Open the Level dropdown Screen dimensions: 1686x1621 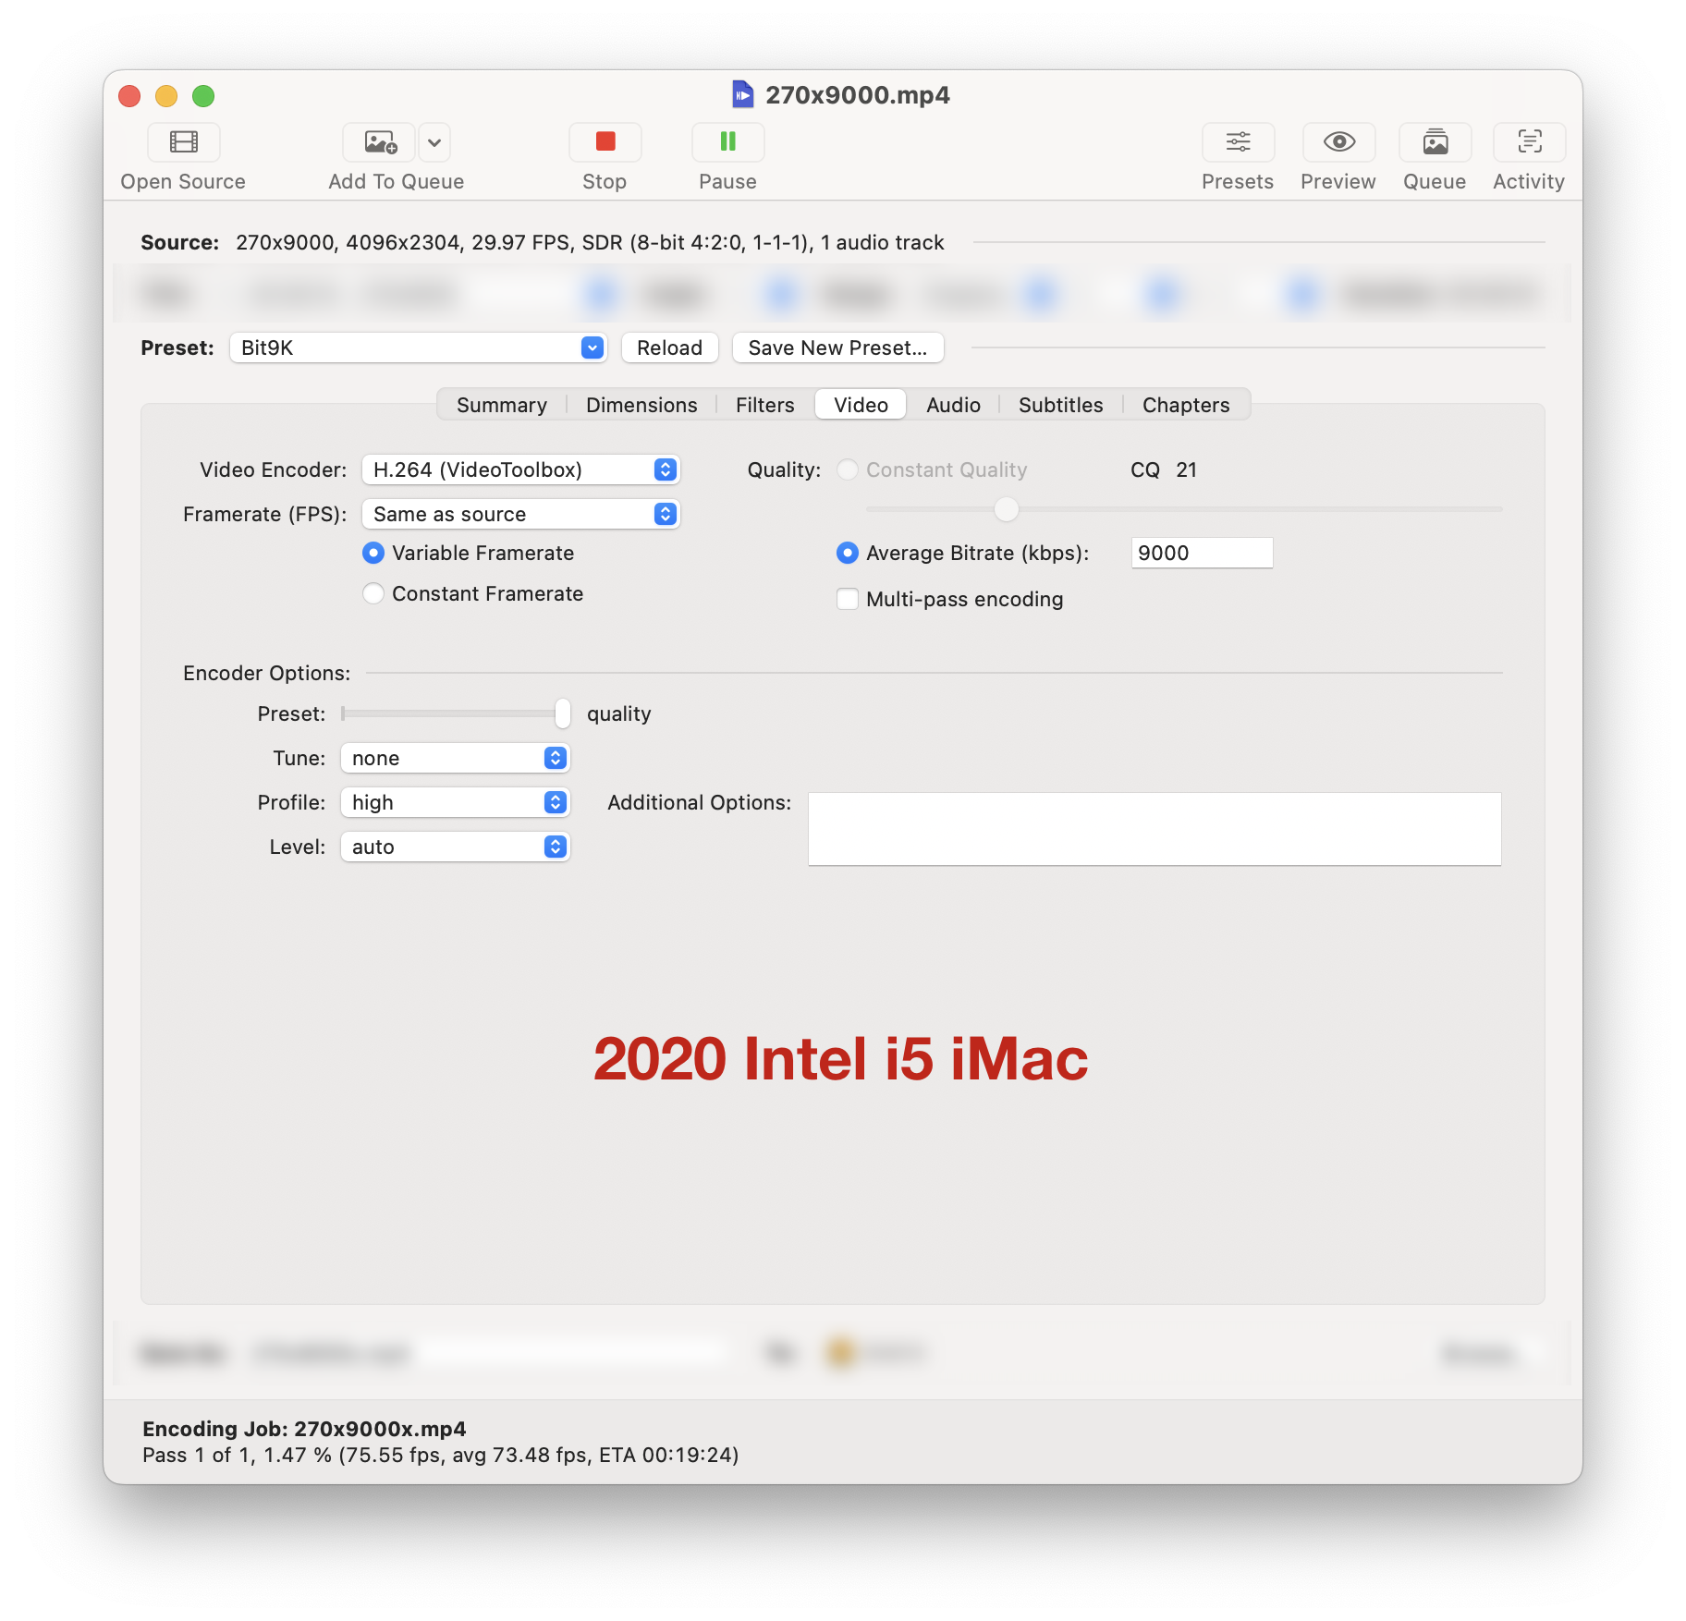pyautogui.click(x=456, y=847)
